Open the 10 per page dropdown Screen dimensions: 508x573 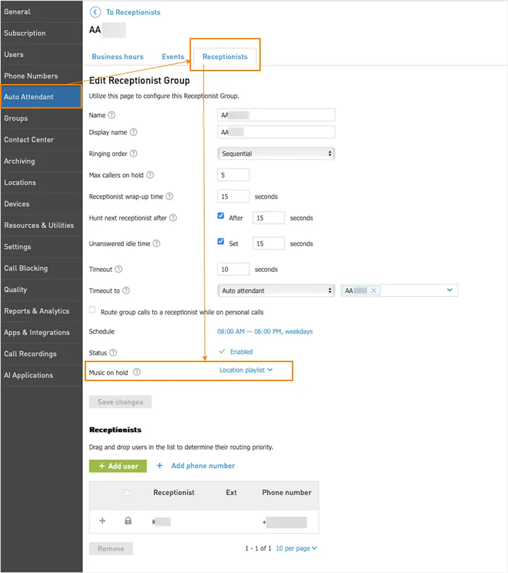(297, 548)
